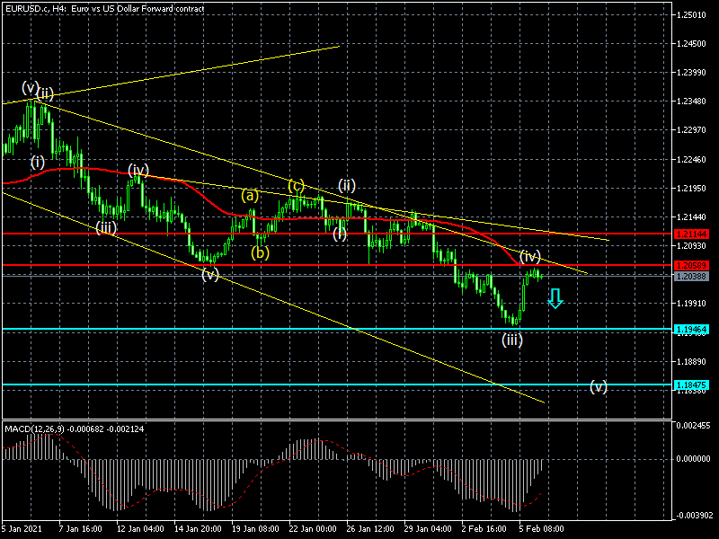Screen dimensions: 719x539
Task: Click the 0.000000 MACD scale value
Action: [694, 459]
